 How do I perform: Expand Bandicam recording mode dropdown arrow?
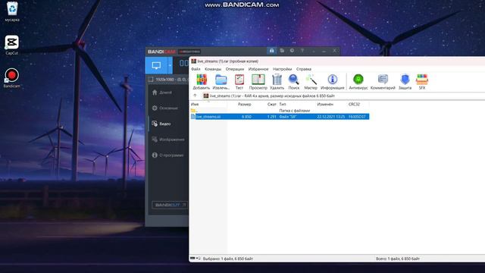pyautogui.click(x=170, y=65)
